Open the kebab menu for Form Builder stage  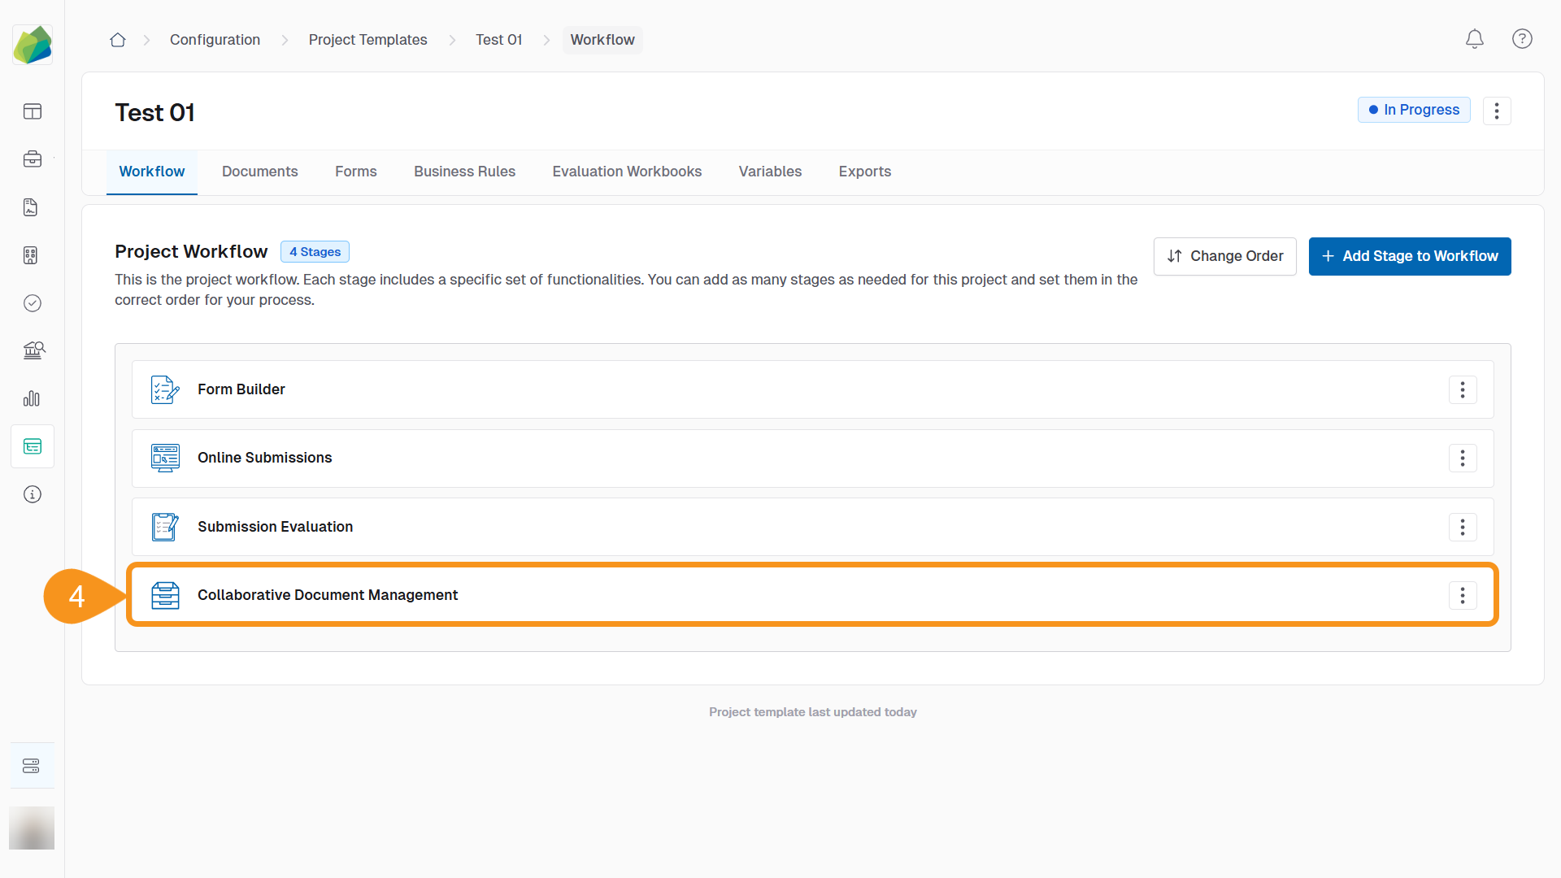pyautogui.click(x=1463, y=389)
